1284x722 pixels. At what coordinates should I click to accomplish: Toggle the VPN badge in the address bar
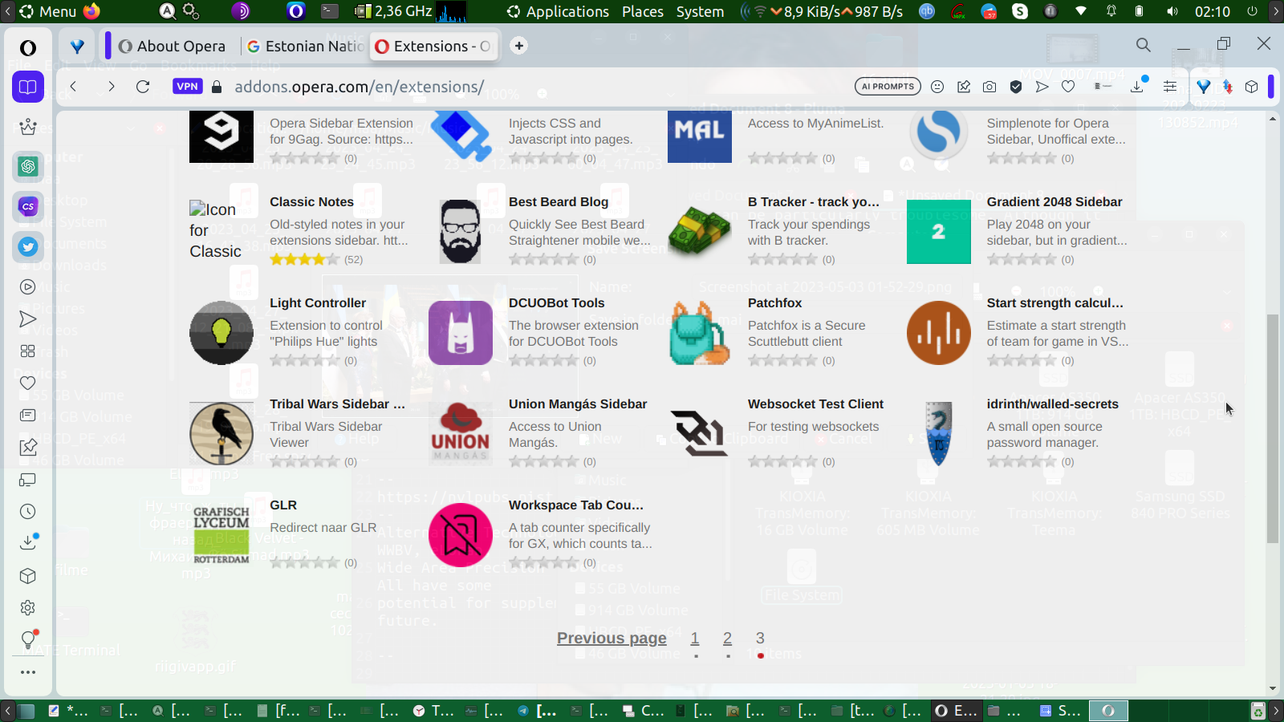187,87
